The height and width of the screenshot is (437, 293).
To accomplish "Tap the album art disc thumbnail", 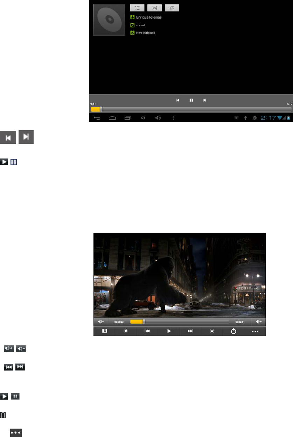I will 109,20.
